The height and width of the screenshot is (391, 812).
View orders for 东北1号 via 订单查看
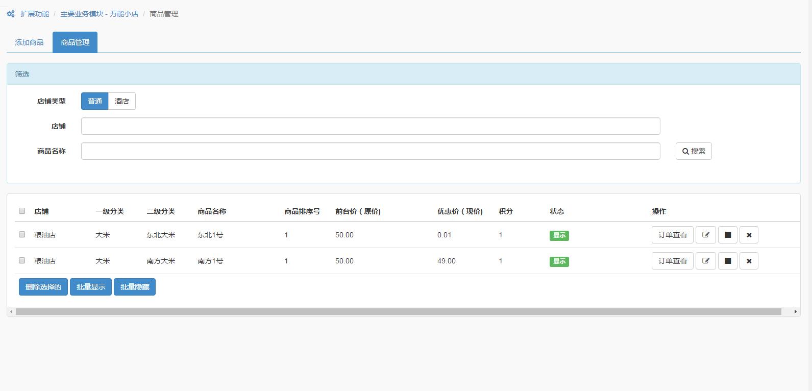click(x=673, y=235)
